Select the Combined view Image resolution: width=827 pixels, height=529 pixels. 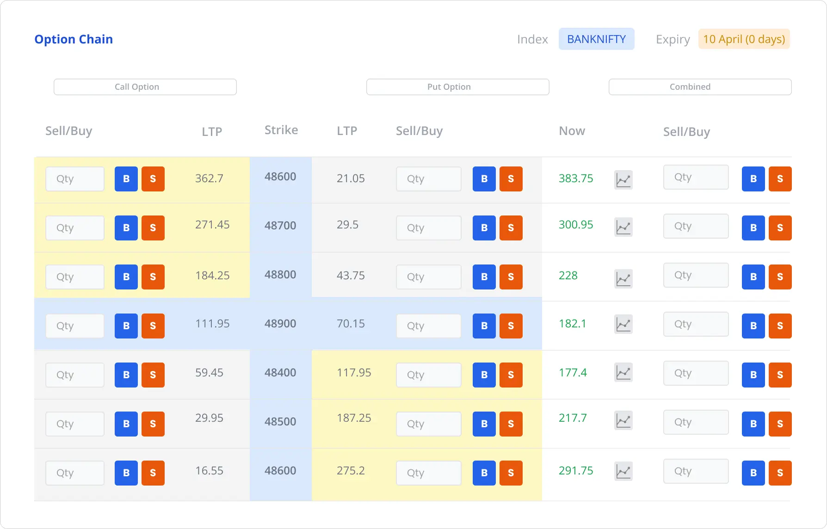690,87
